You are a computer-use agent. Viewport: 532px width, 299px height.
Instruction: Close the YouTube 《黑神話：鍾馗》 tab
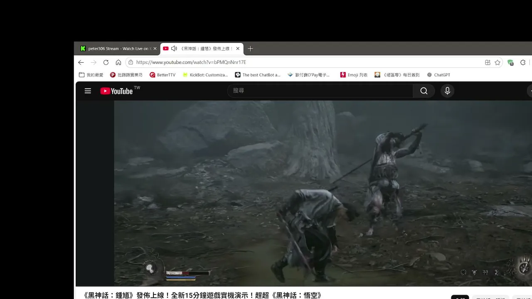238,49
